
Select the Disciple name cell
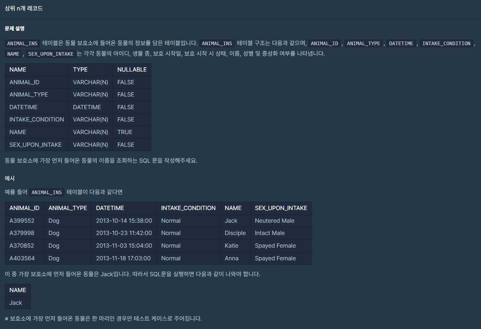pos(235,233)
